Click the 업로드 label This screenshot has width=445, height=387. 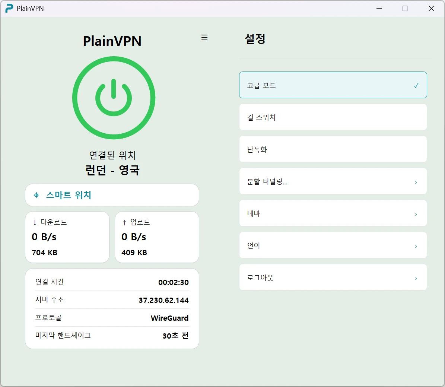(x=140, y=222)
